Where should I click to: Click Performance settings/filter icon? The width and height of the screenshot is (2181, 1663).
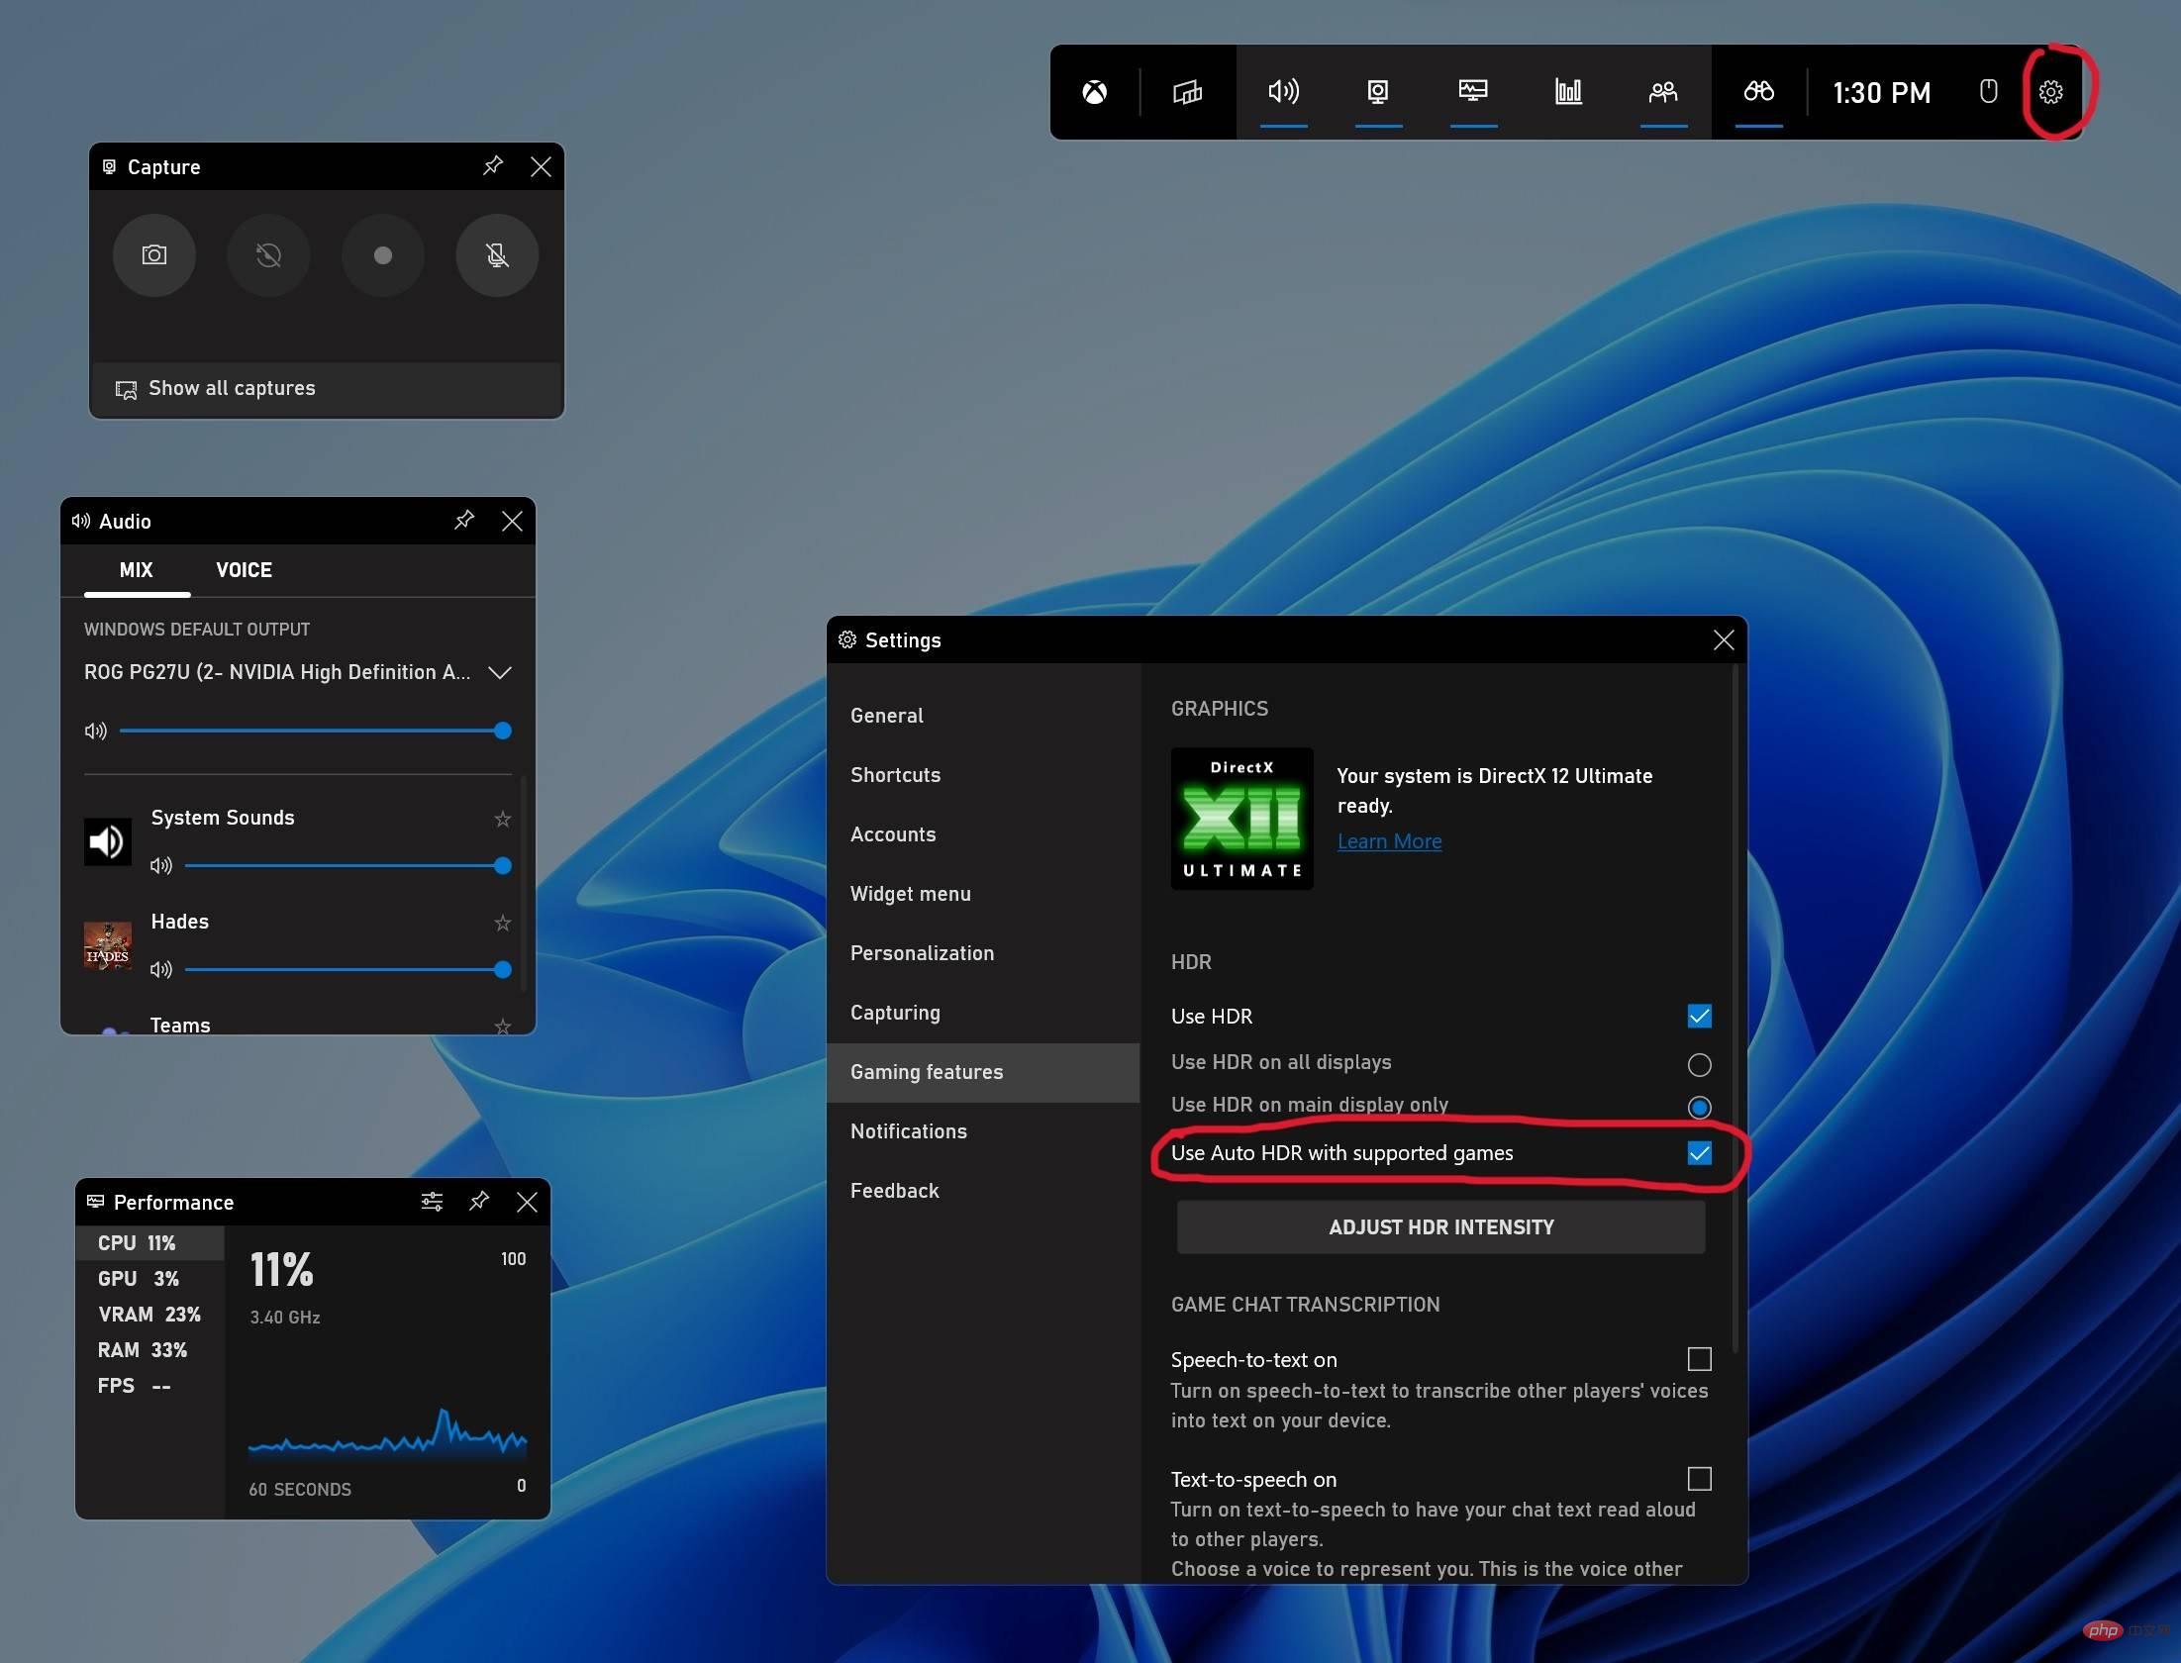432,1200
